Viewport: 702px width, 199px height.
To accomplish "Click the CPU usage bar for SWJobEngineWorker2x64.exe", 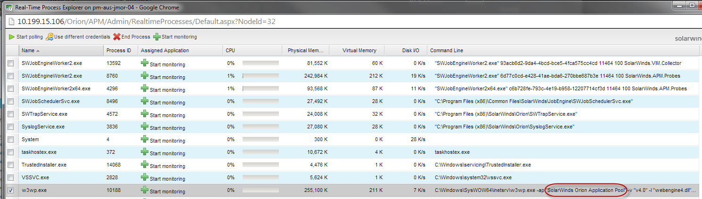I will tap(261, 88).
